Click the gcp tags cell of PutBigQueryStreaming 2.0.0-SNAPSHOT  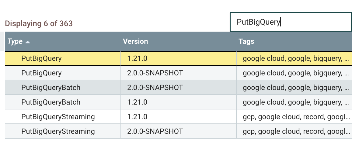click(x=294, y=131)
